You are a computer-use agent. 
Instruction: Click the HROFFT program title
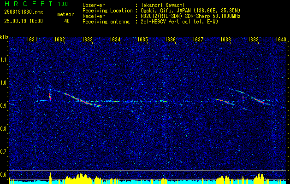point(29,4)
